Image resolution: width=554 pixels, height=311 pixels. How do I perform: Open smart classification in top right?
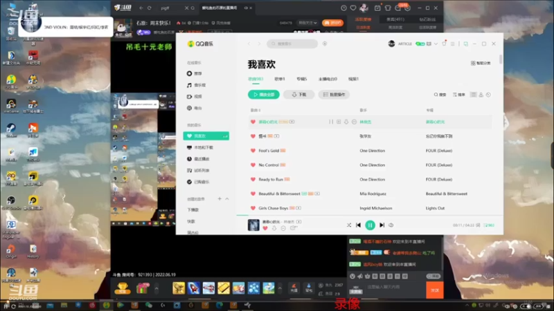[x=481, y=63]
